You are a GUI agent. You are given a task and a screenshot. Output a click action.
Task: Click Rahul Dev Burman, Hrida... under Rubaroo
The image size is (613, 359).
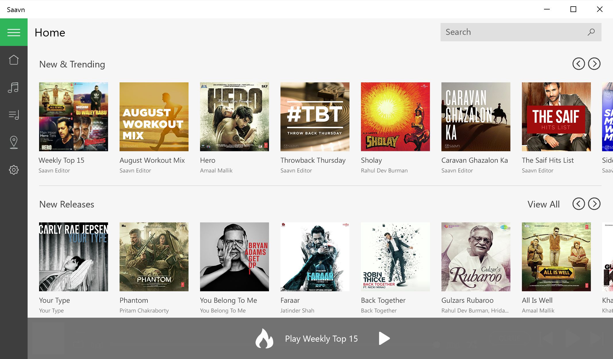(x=475, y=311)
